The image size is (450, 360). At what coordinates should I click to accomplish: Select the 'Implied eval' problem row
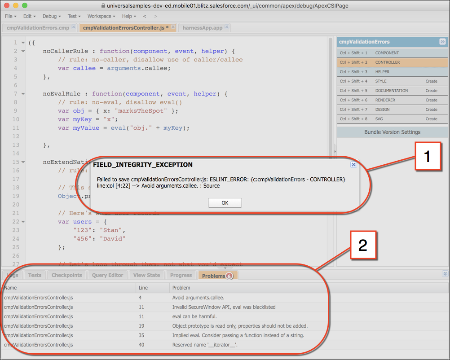click(225, 336)
